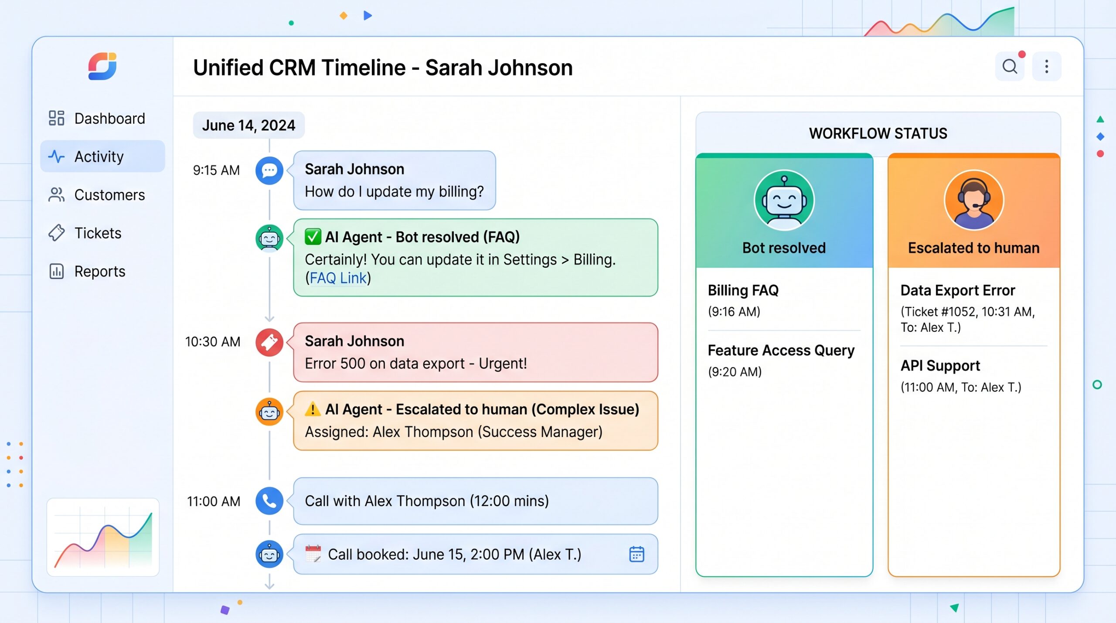Click the calendar icon in the Call booked card
Image resolution: width=1116 pixels, height=623 pixels.
point(636,554)
